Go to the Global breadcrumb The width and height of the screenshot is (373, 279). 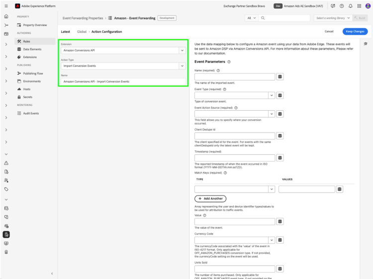click(82, 32)
